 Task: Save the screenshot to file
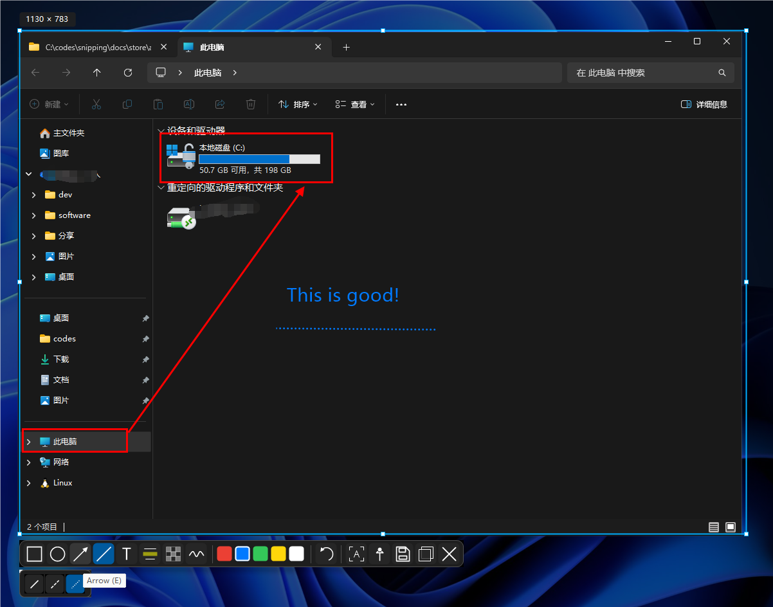click(403, 554)
